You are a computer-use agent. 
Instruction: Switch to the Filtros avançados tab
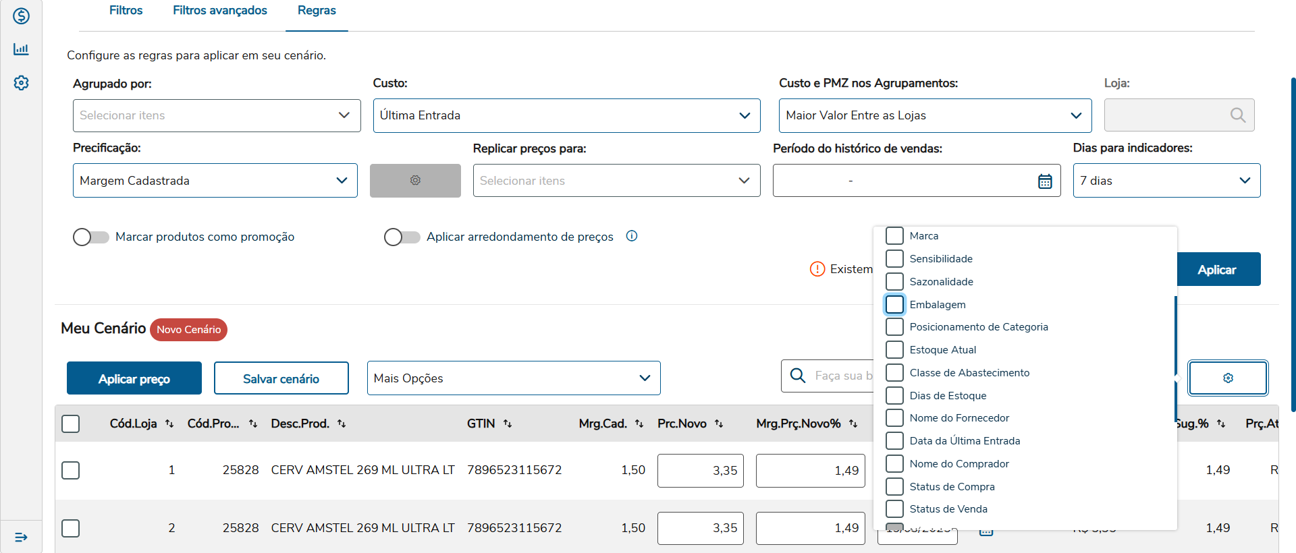pyautogui.click(x=220, y=11)
